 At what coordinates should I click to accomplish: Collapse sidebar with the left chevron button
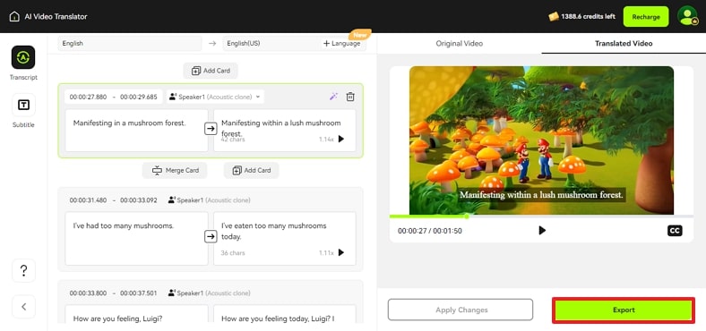23,307
